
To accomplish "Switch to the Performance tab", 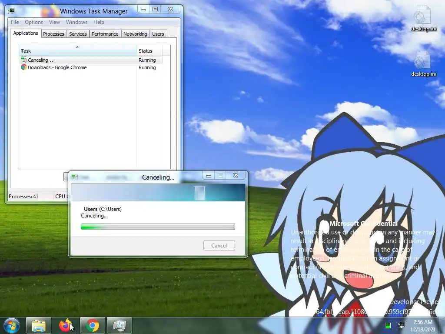I will coord(105,34).
